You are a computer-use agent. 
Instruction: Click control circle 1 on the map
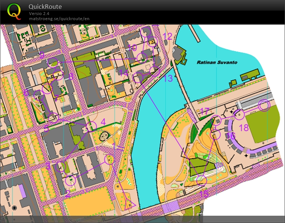tap(109, 159)
